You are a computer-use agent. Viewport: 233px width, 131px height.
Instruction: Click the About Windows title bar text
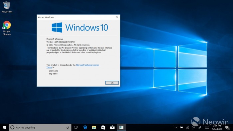pyautogui.click(x=46, y=17)
